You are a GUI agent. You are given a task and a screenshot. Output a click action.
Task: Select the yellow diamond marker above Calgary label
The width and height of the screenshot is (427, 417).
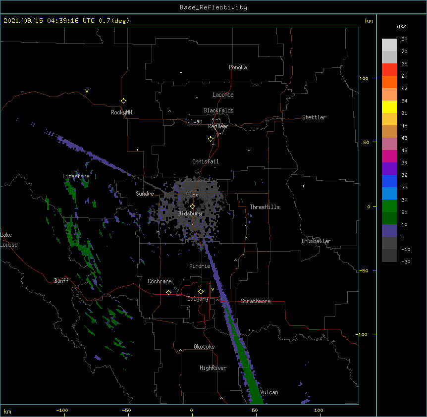click(201, 292)
